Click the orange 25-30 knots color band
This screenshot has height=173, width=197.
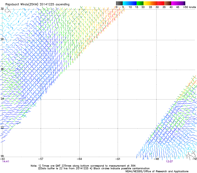click(x=154, y=3)
